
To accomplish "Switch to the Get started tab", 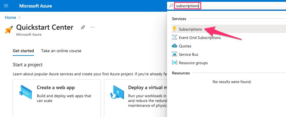I will 23,51.
